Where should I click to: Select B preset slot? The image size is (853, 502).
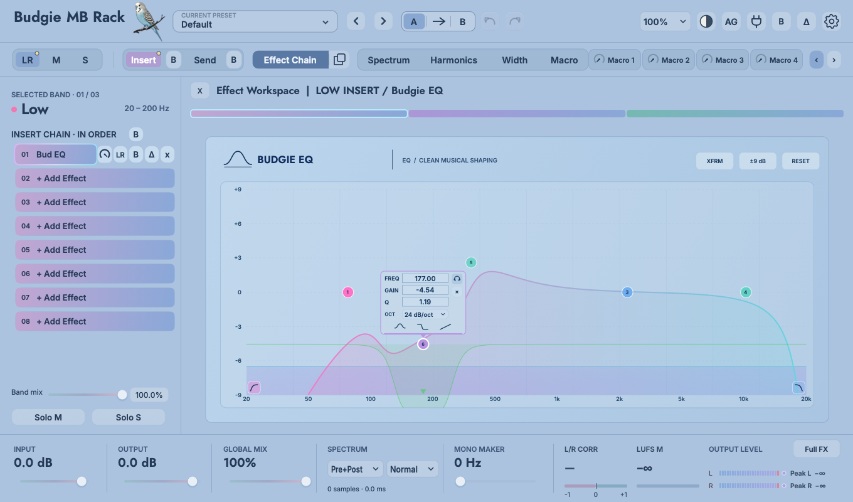[463, 21]
